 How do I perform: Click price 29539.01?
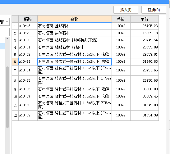(145, 55)
